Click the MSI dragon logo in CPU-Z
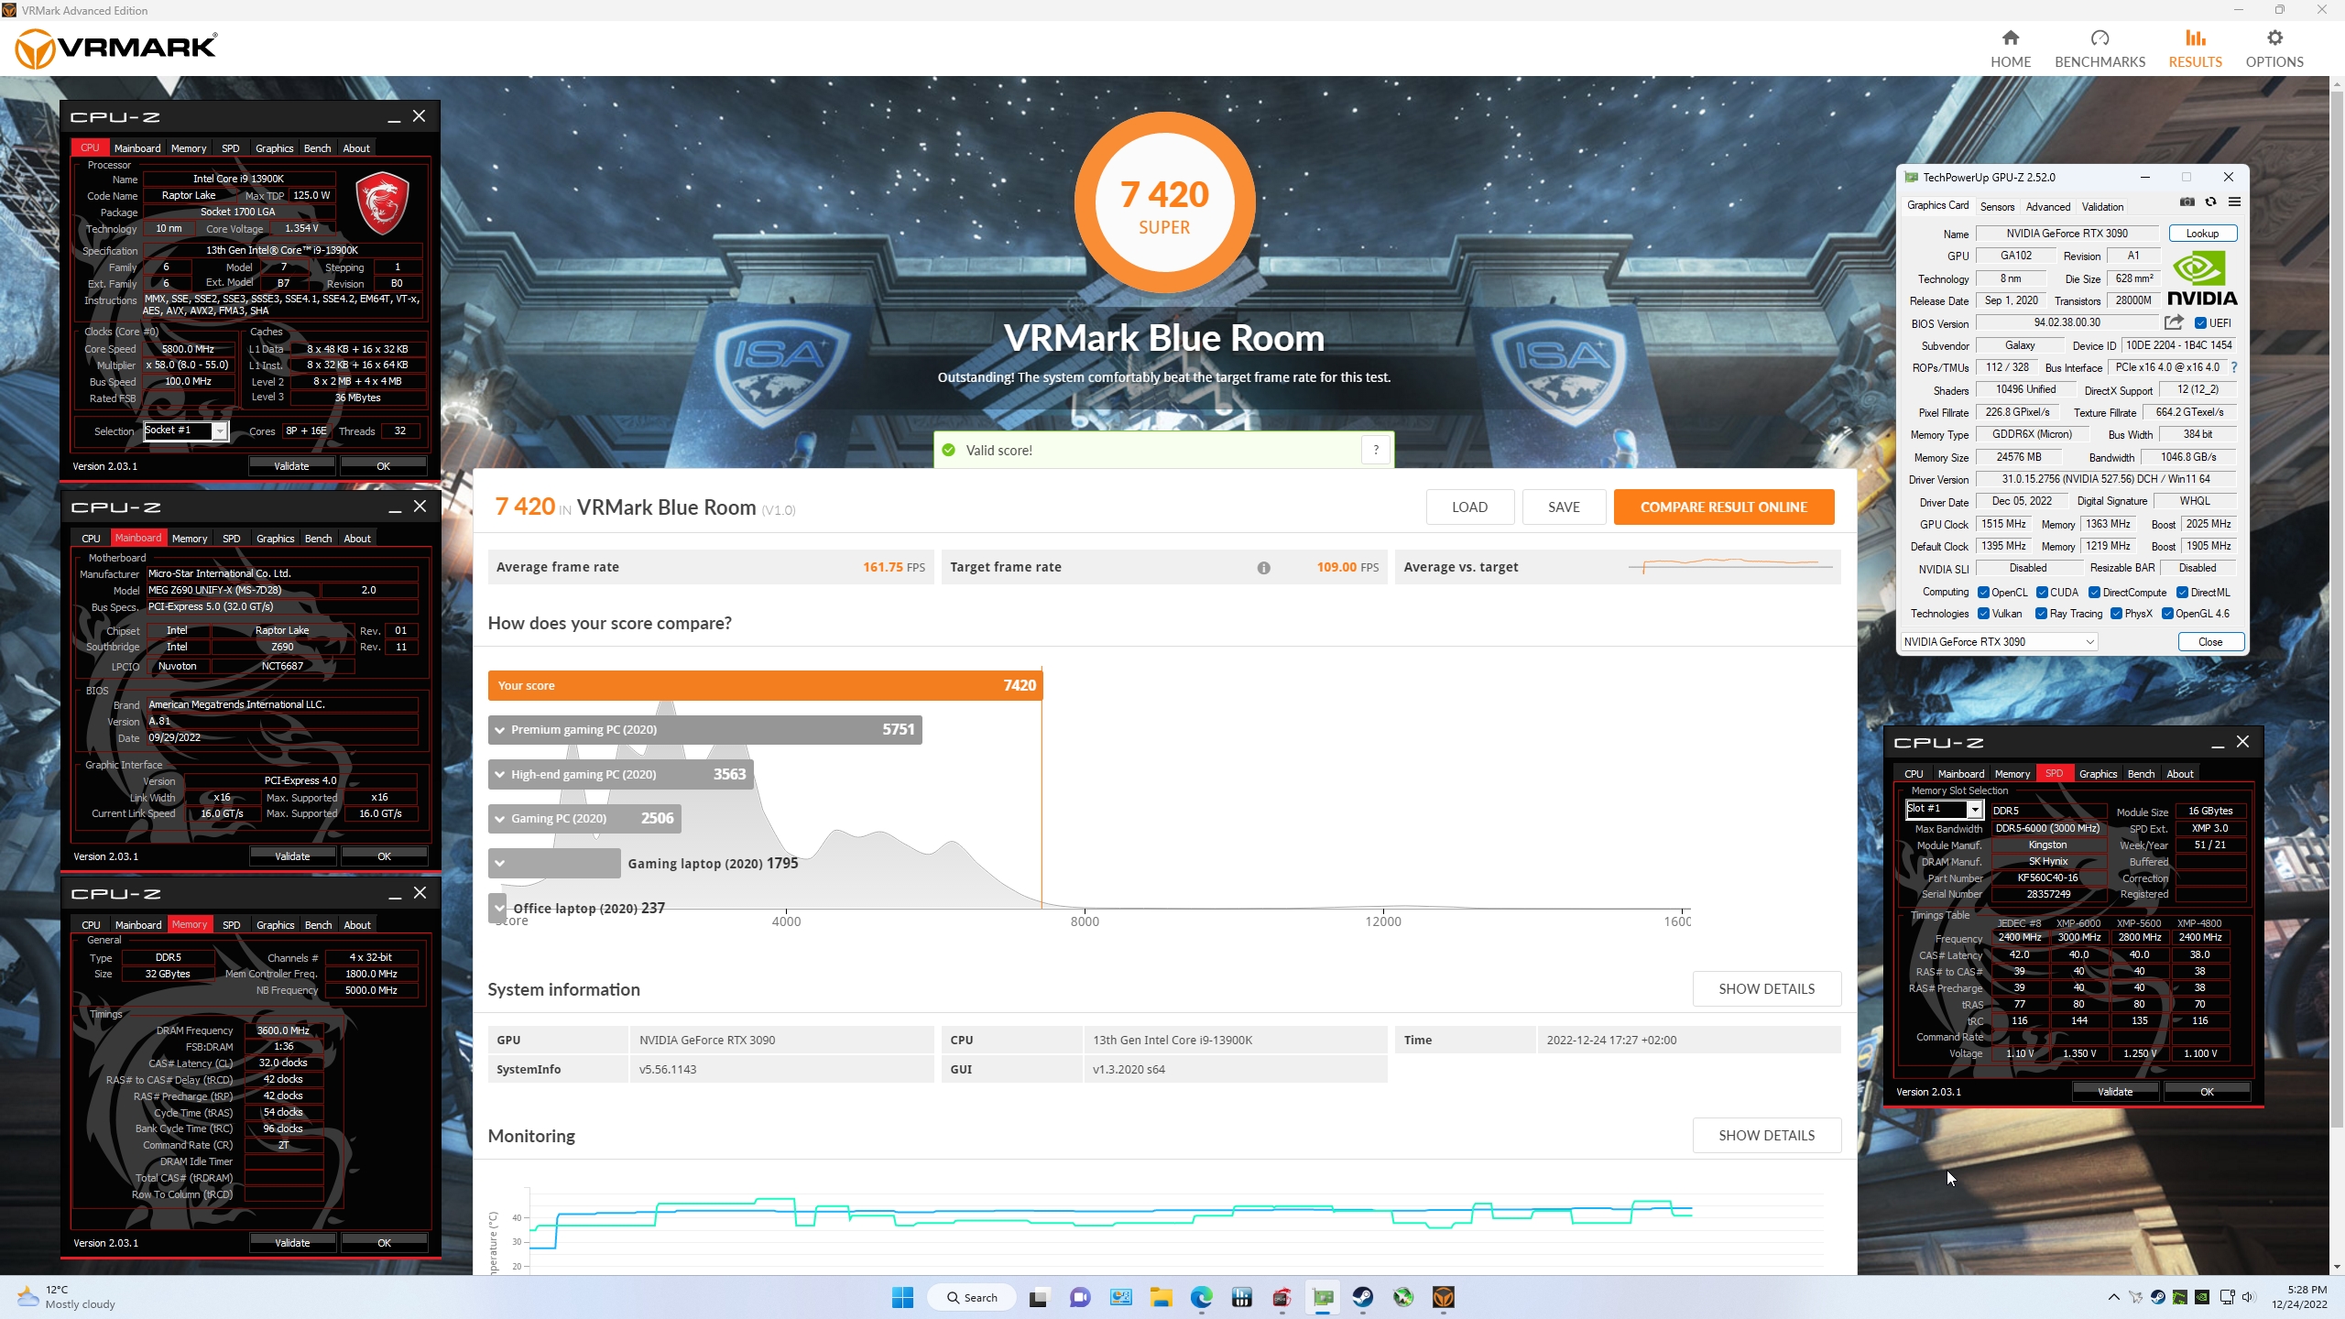Viewport: 2345px width, 1319px height. click(382, 202)
